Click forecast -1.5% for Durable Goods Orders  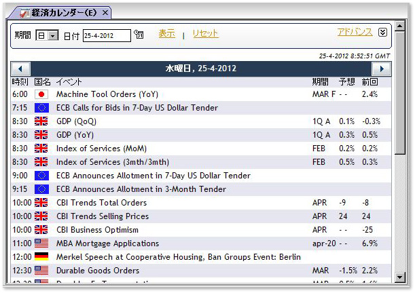point(348,271)
